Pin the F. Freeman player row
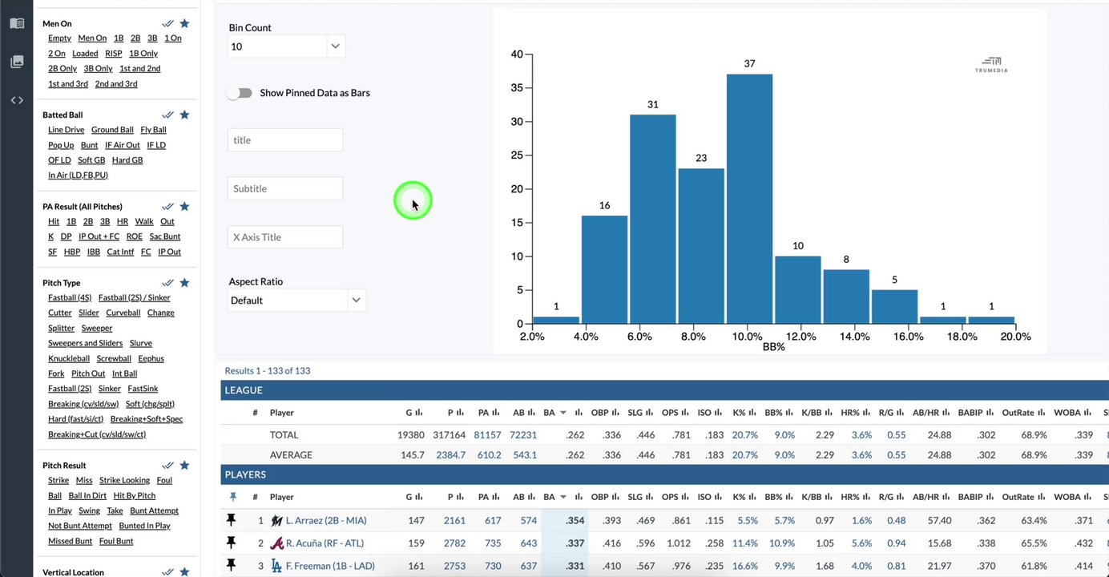Image resolution: width=1109 pixels, height=577 pixels. tap(232, 565)
